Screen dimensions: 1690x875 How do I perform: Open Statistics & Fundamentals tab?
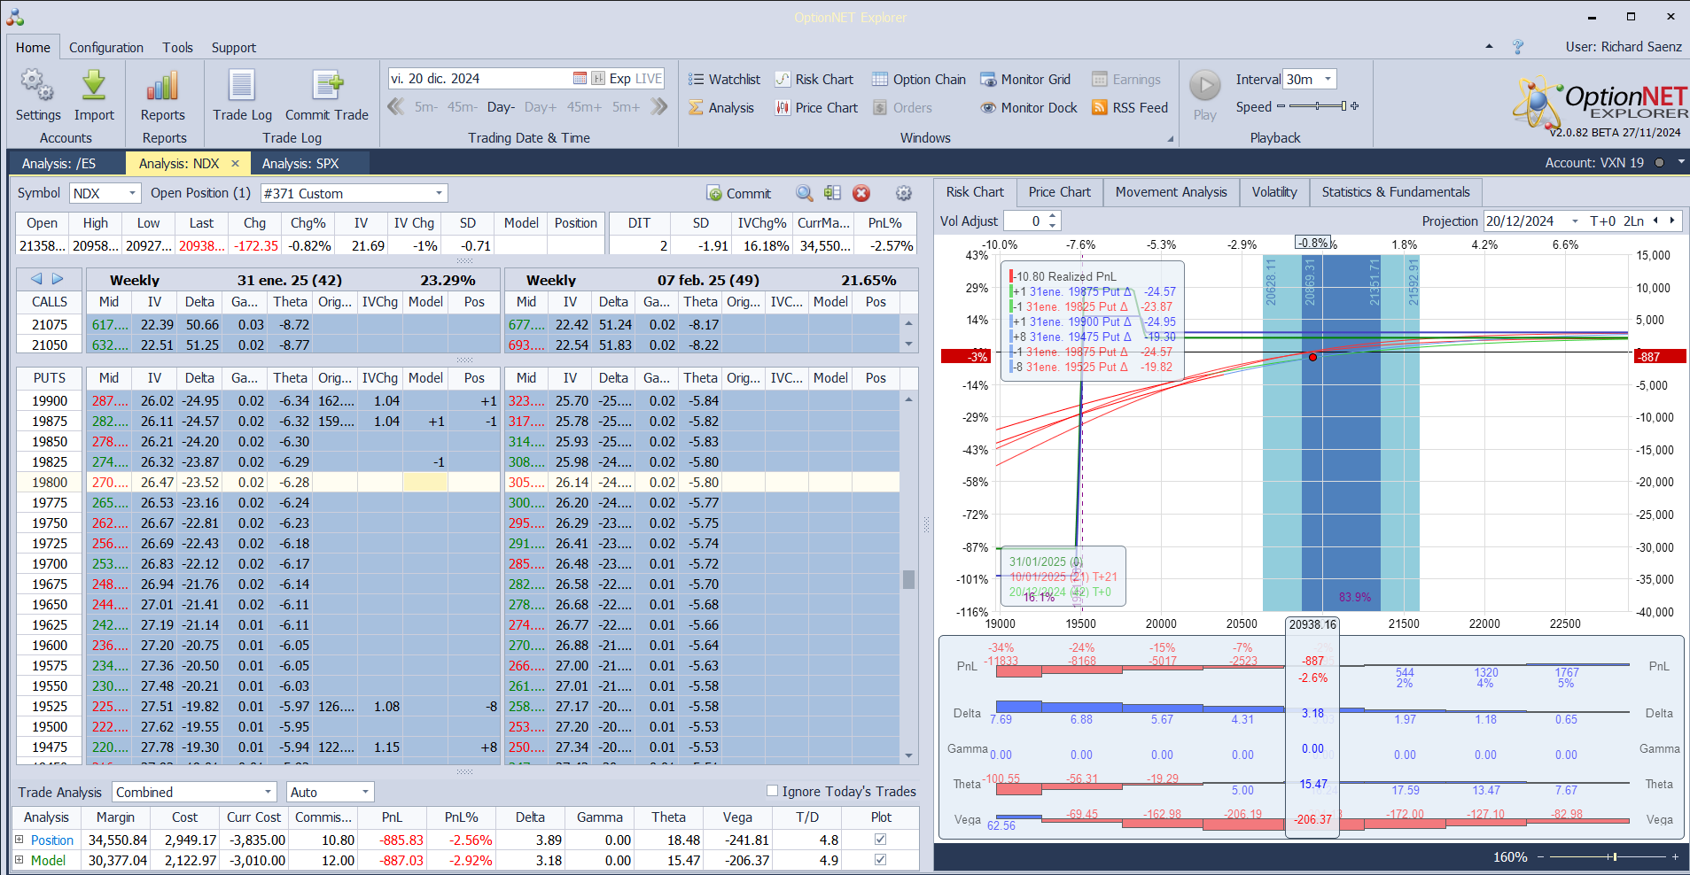[x=1396, y=192]
